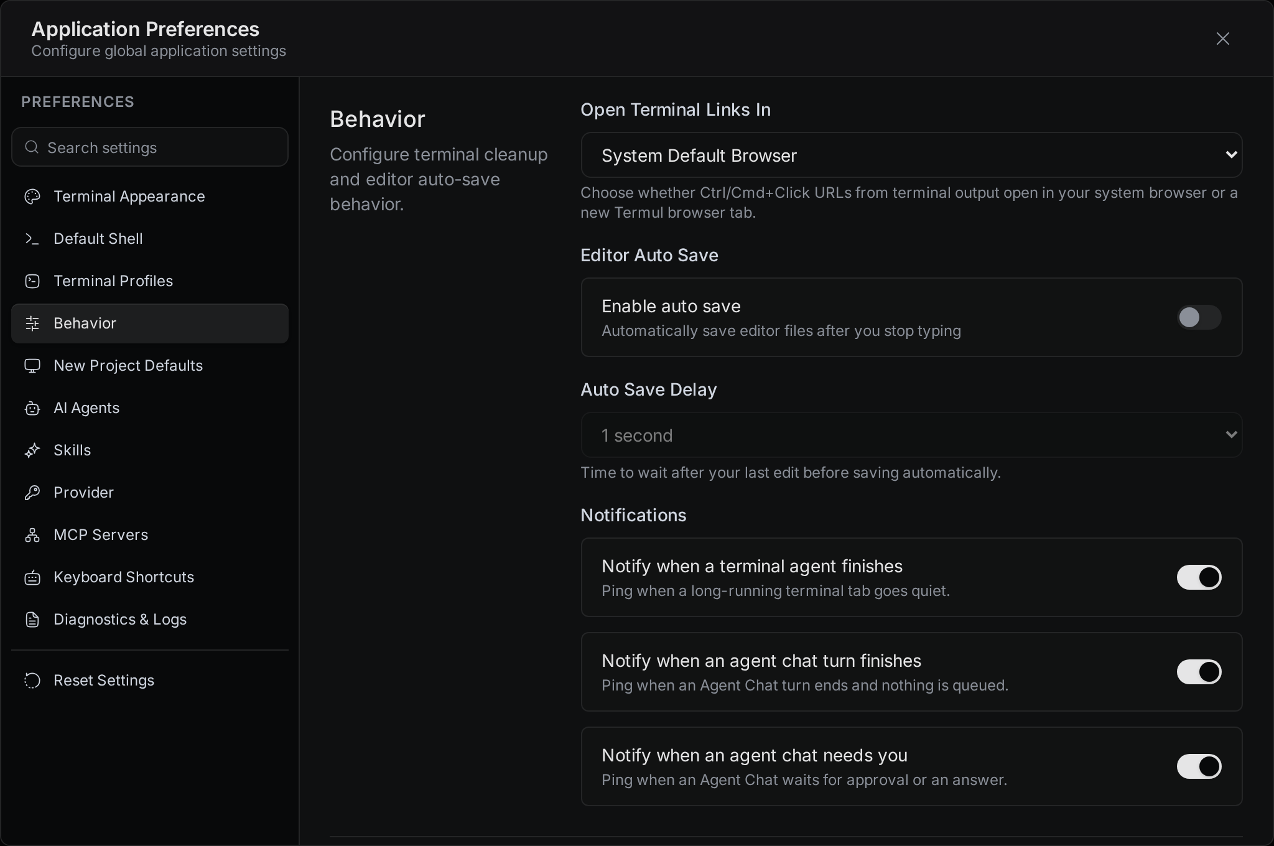Viewport: 1274px width, 846px height.
Task: Open the MCP Servers section
Action: click(150, 535)
